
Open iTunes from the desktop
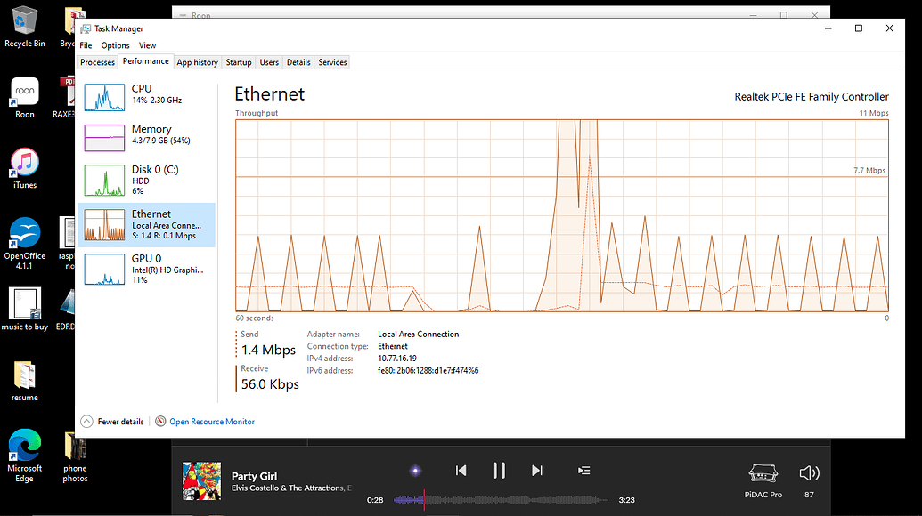(x=24, y=165)
